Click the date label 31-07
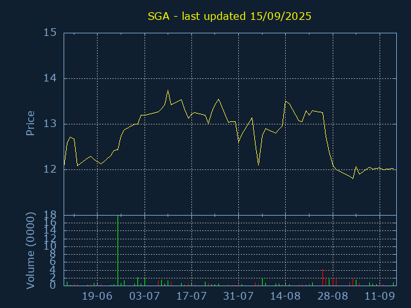 click(238, 296)
